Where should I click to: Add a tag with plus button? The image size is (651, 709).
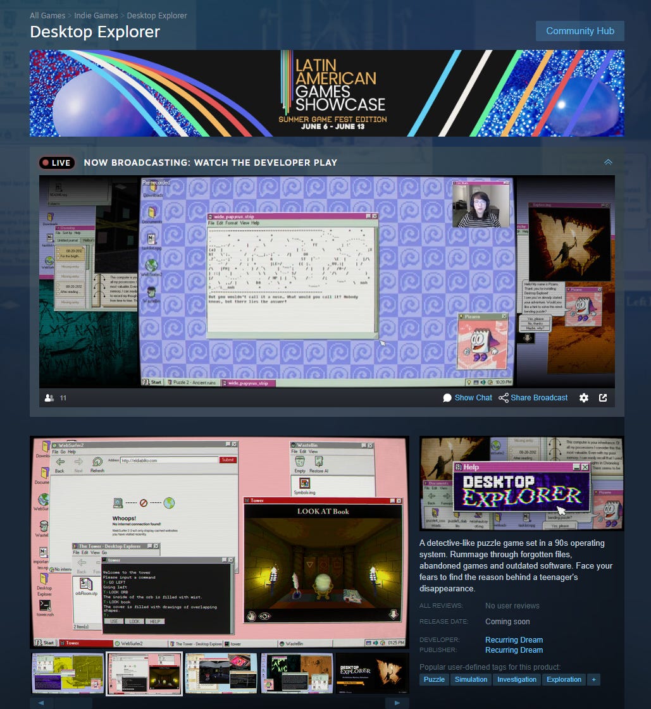click(593, 680)
